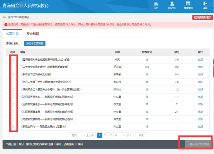Click the logout door icon
This screenshot has height=154, width=214.
[205, 4]
